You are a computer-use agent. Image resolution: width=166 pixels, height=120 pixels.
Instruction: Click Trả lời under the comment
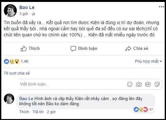[38, 112]
